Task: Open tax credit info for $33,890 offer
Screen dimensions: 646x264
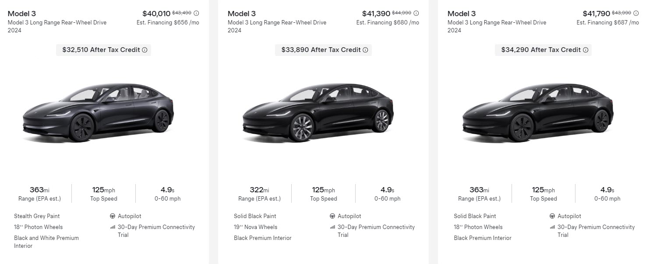Action: tap(365, 50)
